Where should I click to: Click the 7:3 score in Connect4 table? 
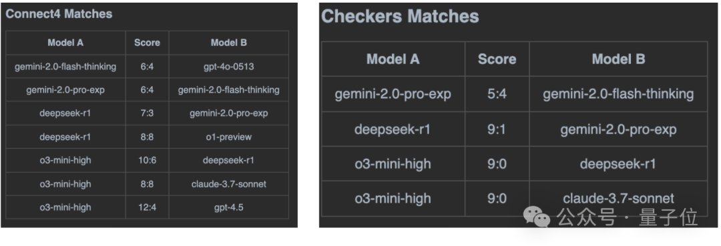(x=147, y=113)
